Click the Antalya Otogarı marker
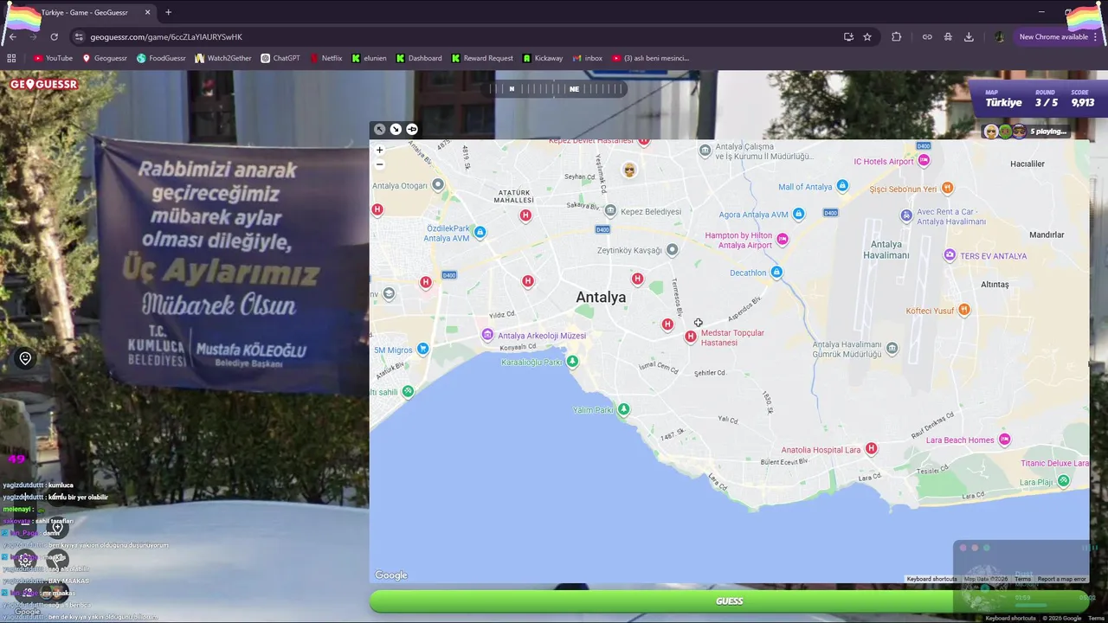 click(438, 184)
